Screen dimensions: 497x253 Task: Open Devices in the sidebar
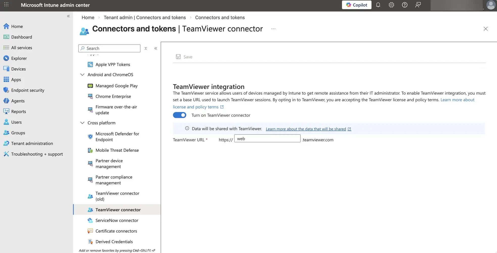point(18,69)
